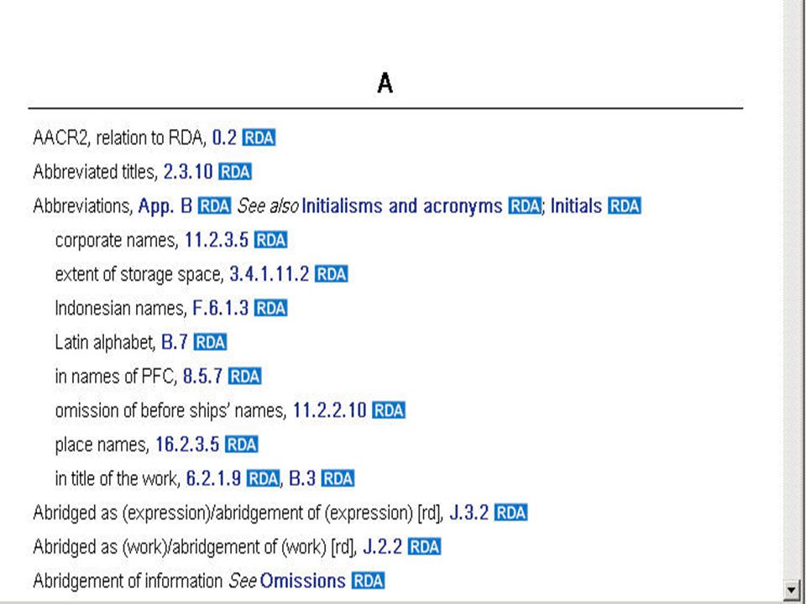Open rule J.2.2 abridged work
Viewport: 806px width, 604px height.
point(383,547)
